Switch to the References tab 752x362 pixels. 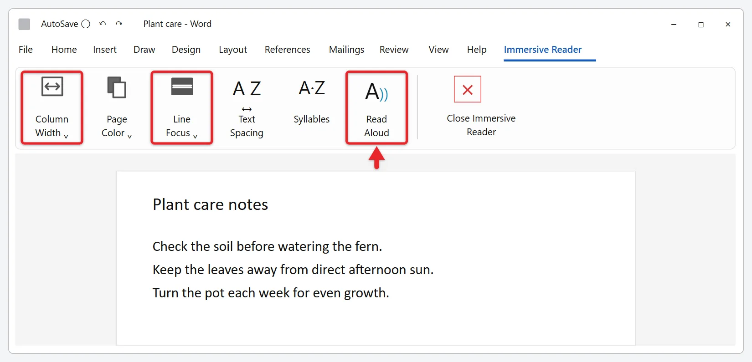coord(287,49)
